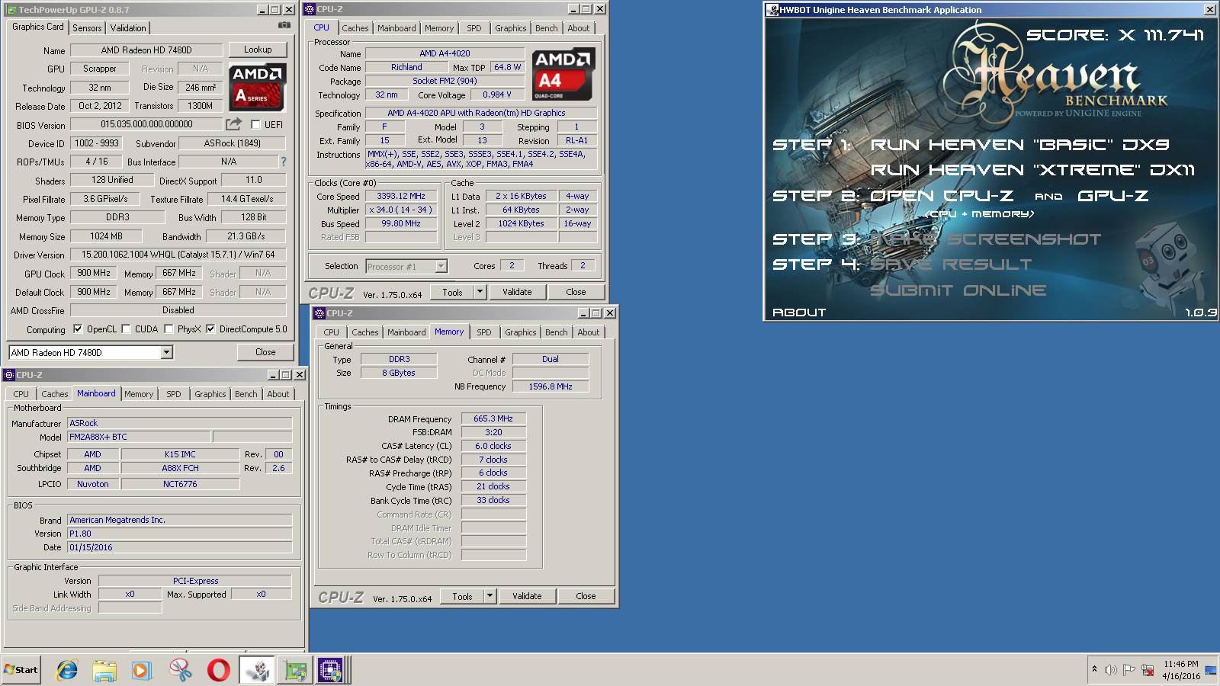Click the Close button in GPU-Z
The image size is (1220, 686).
point(265,352)
